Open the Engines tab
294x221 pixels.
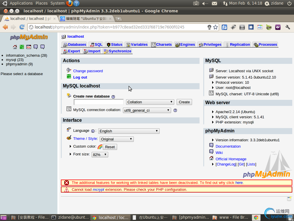point(185,45)
